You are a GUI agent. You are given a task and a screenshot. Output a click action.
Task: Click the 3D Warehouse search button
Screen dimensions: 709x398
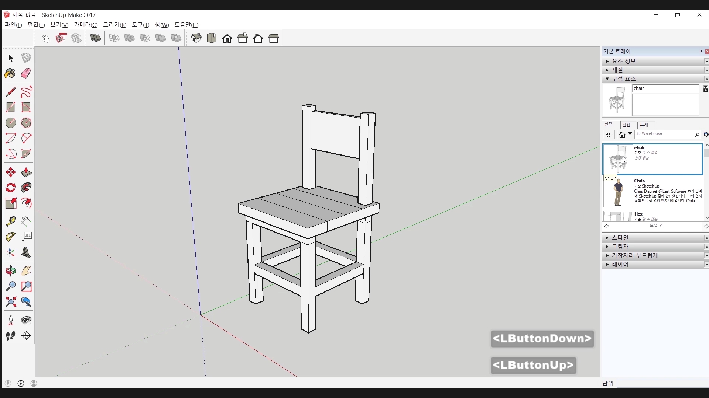point(697,135)
